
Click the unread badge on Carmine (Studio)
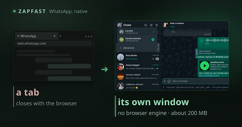(x=153, y=40)
